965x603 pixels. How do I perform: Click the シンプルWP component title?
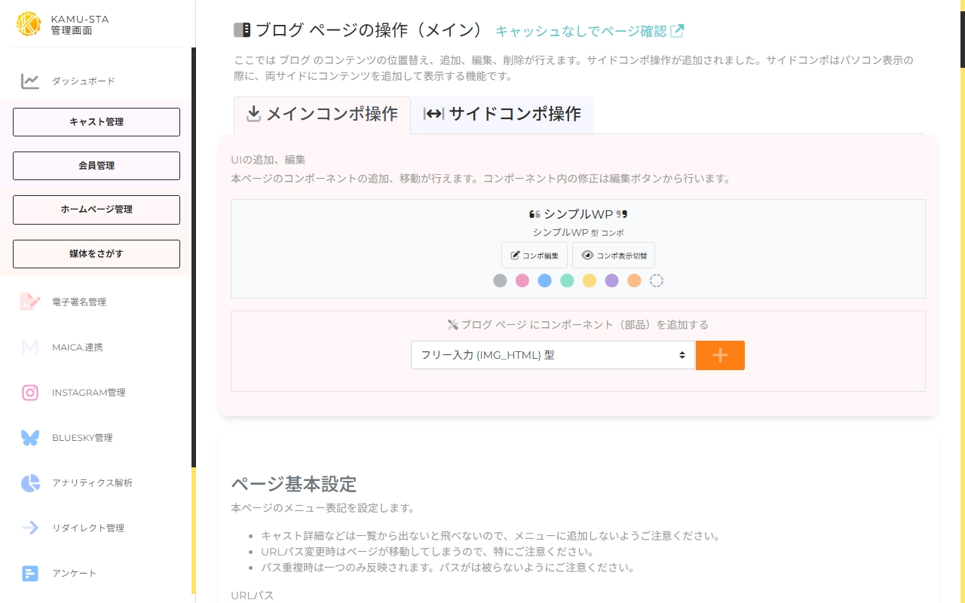pos(578,215)
